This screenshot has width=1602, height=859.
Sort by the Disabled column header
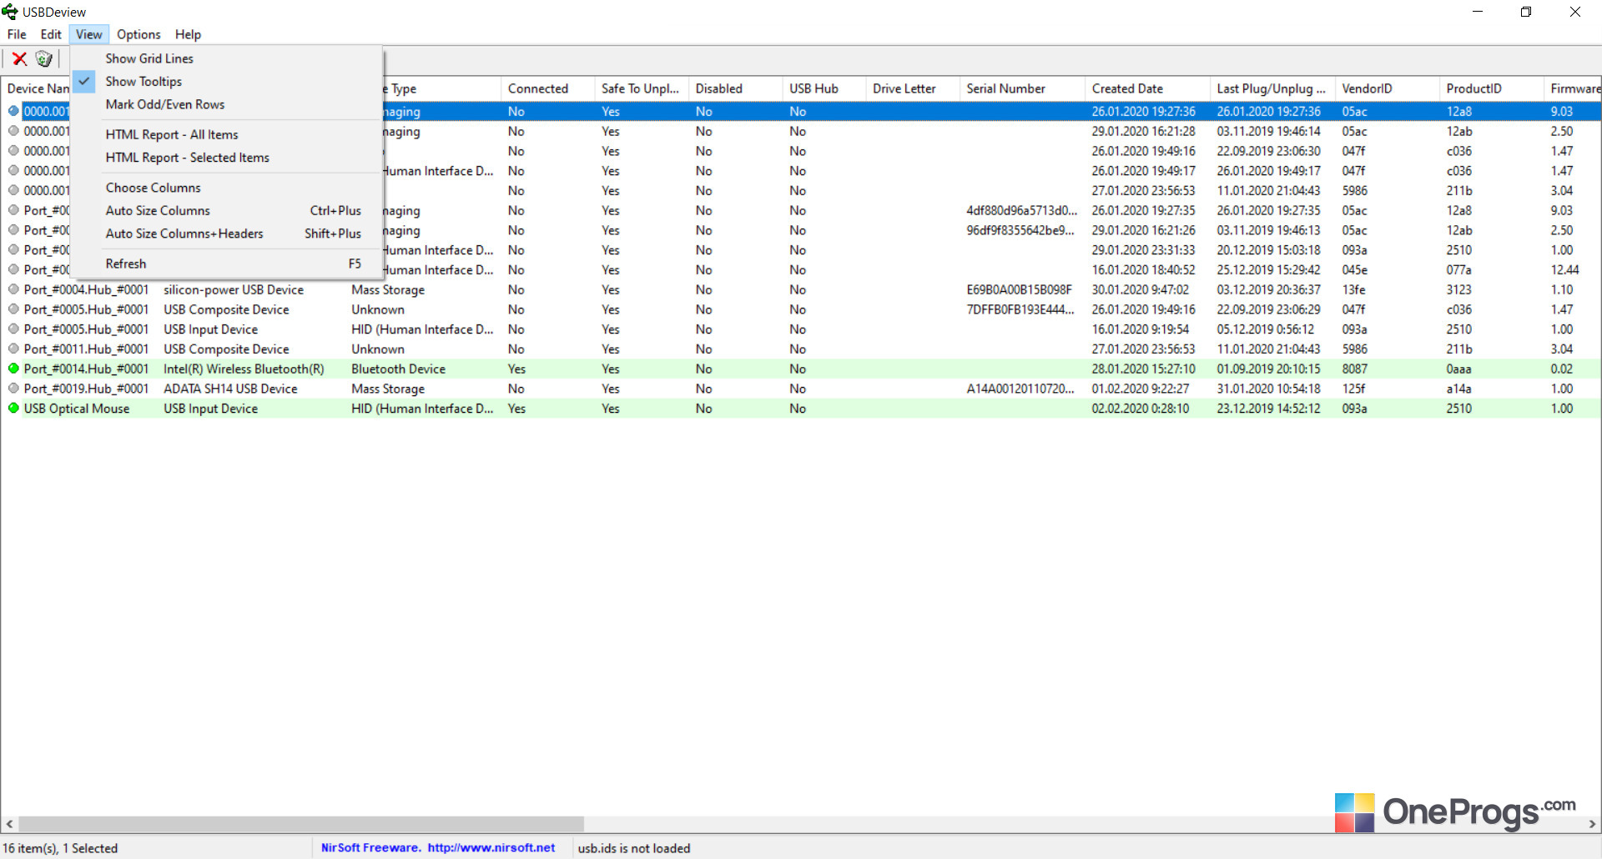(x=735, y=88)
